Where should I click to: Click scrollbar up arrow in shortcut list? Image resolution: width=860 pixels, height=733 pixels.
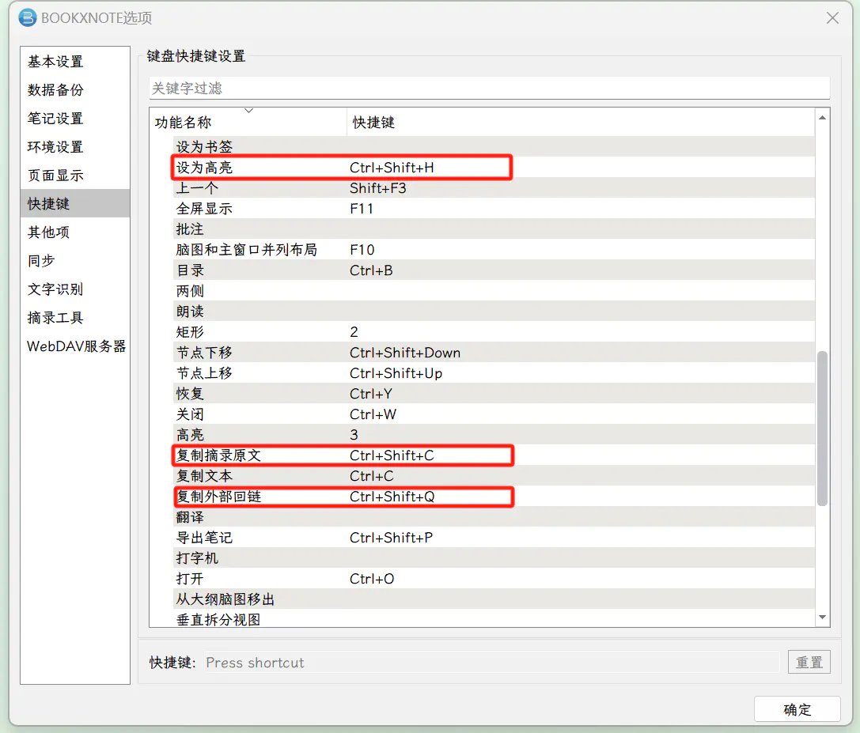point(822,118)
